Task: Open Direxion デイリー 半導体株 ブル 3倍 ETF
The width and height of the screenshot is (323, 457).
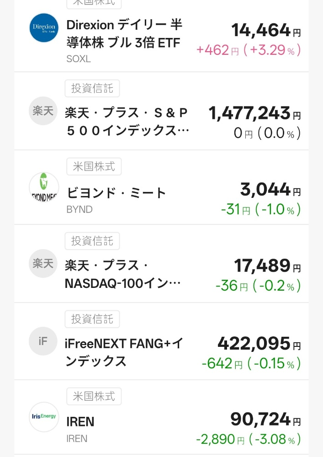Action: [x=124, y=34]
